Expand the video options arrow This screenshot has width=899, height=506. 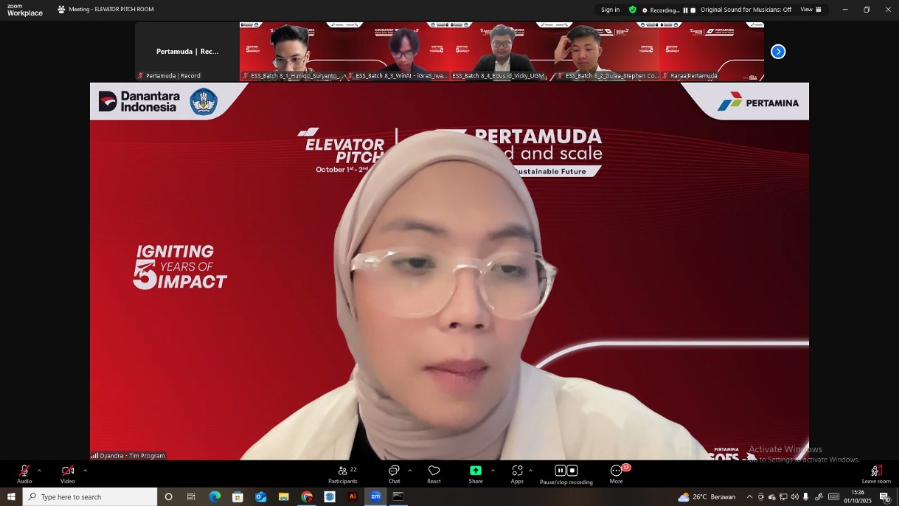tap(85, 470)
